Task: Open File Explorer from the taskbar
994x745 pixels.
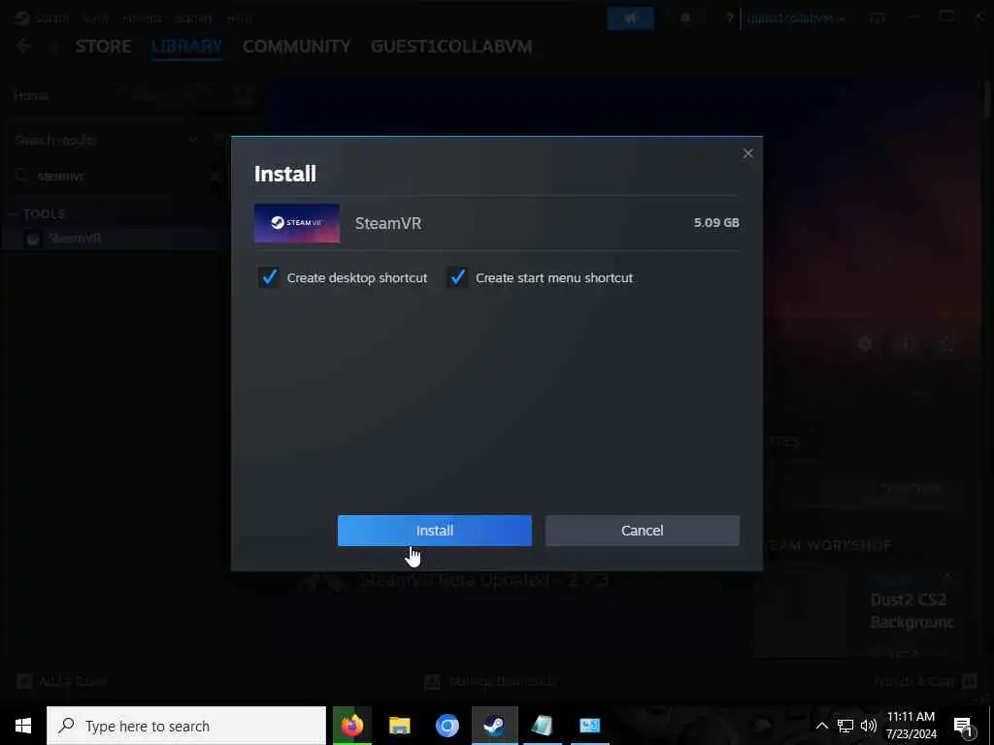Action: pos(399,726)
